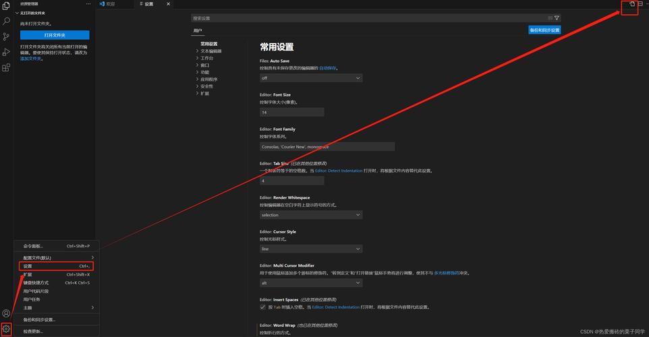This screenshot has height=337, width=649.
Task: Close the 设置 editor tab
Action: point(168,4)
